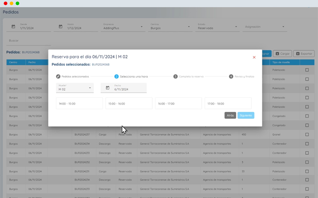Click the Desde date field 1/11/2024
Image resolution: width=318 pixels, height=198 pixels.
coord(29,27)
